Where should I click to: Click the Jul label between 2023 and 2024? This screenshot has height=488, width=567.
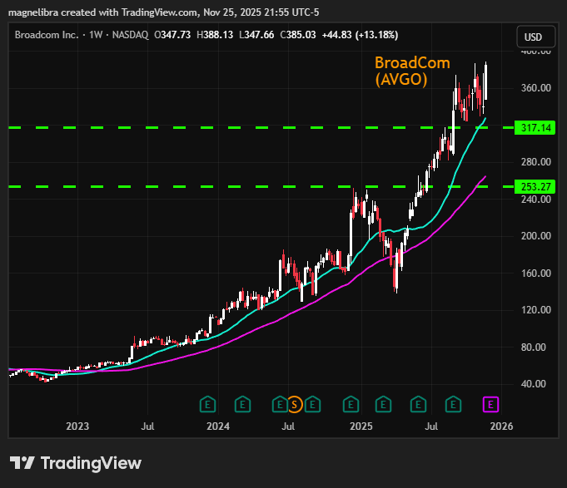147,426
